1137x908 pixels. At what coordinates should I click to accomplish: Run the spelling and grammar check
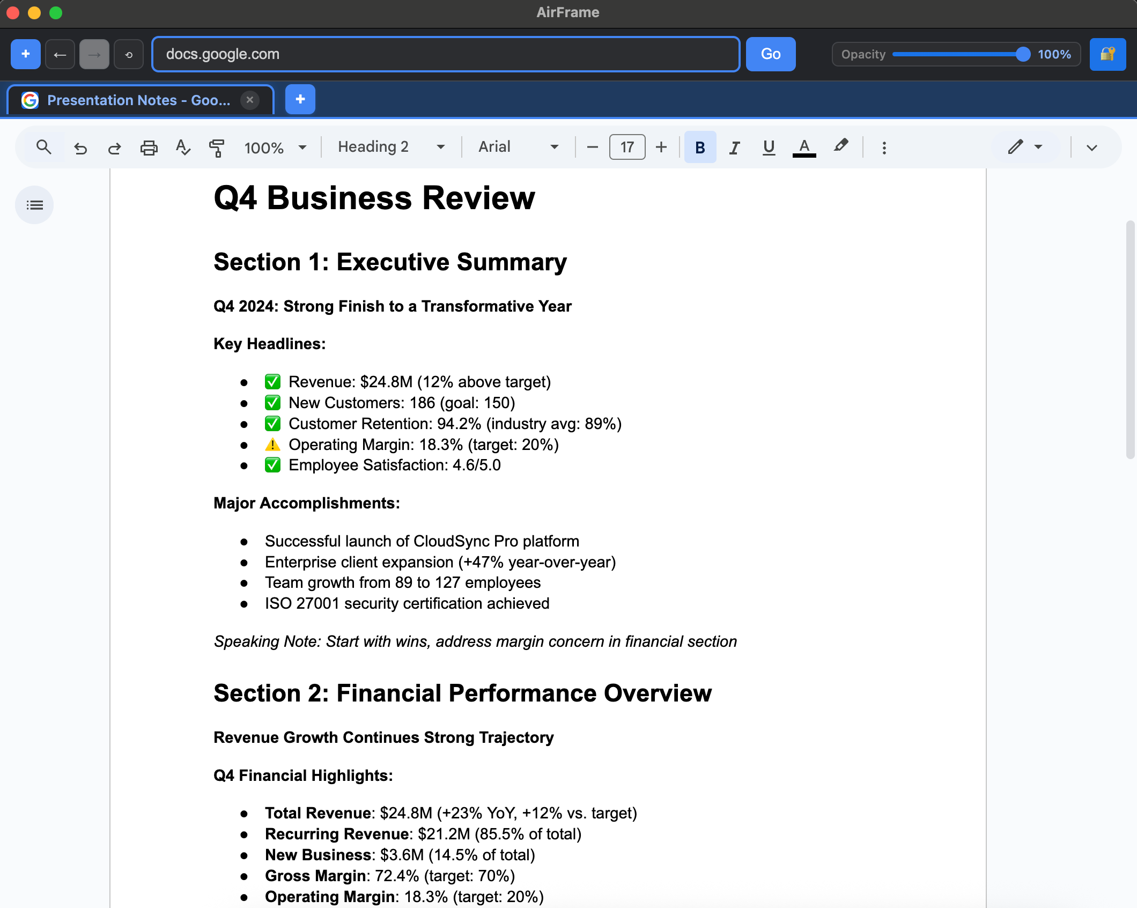click(x=183, y=146)
